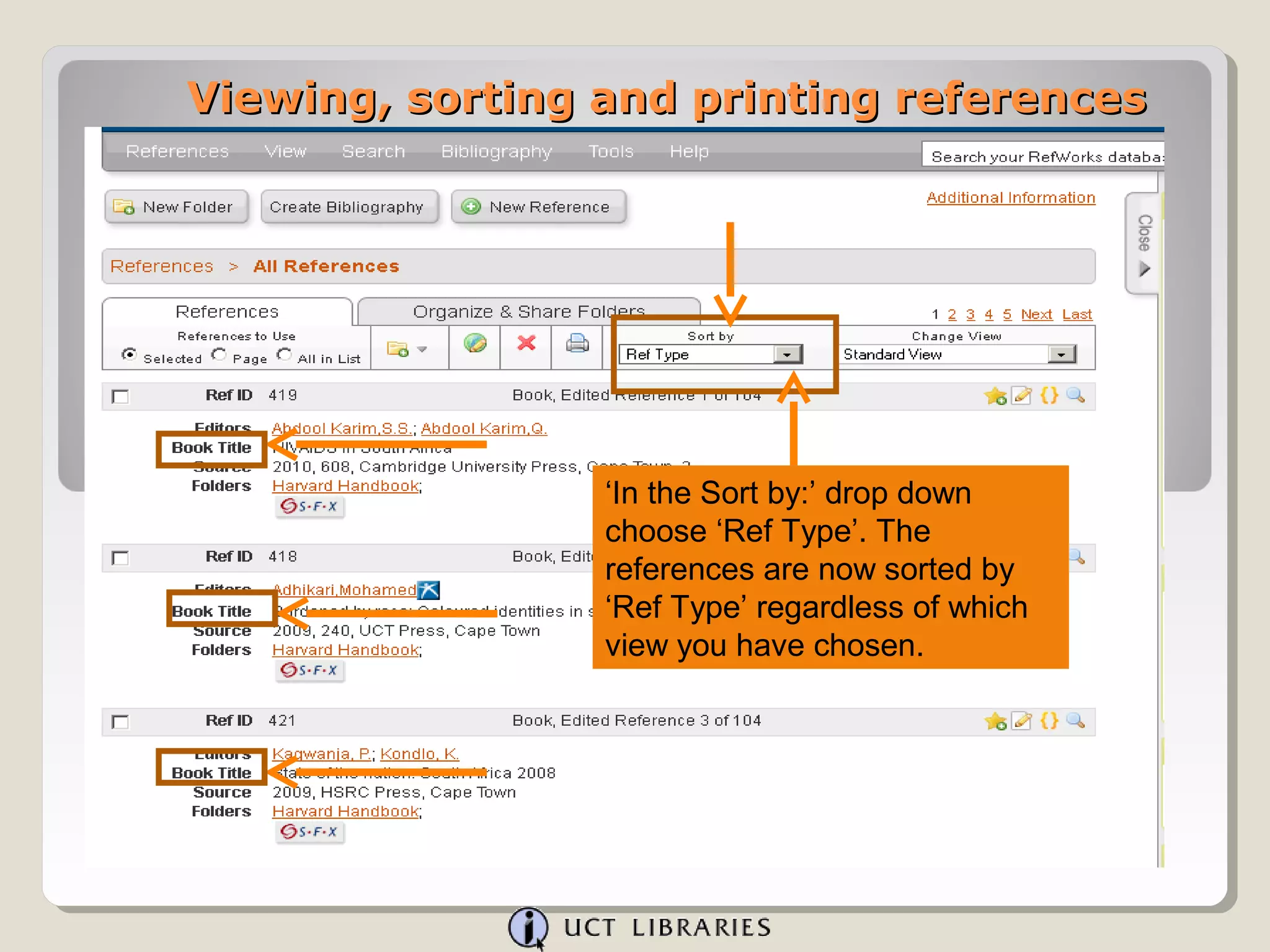This screenshot has height=952, width=1270.
Task: Click the edit pencil icon for Ref ID 421
Action: coord(1022,721)
